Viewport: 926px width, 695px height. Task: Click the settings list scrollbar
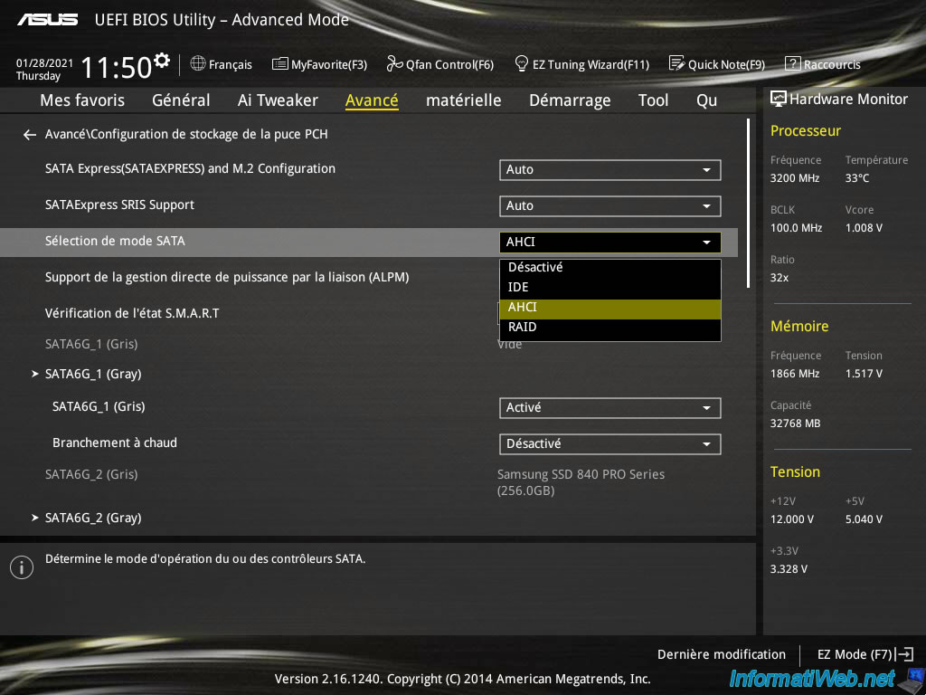click(748, 204)
